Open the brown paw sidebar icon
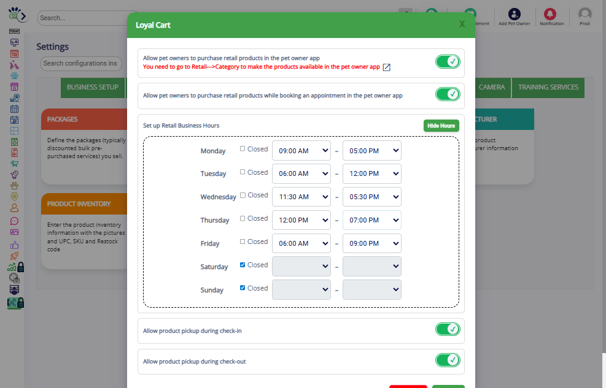Image resolution: width=606 pixels, height=388 pixels. pos(14,186)
